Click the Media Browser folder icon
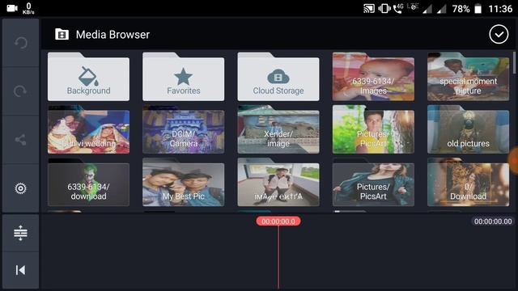The image size is (518, 291). click(x=62, y=34)
